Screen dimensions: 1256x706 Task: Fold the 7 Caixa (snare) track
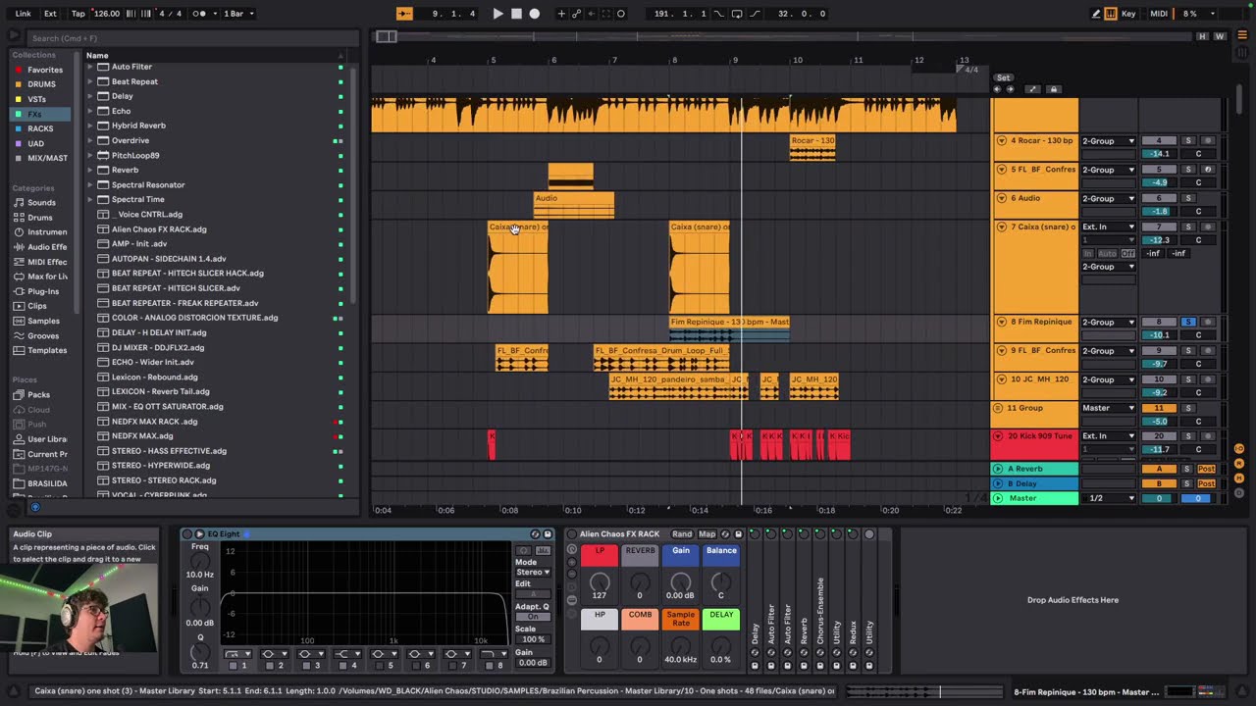[1002, 227]
